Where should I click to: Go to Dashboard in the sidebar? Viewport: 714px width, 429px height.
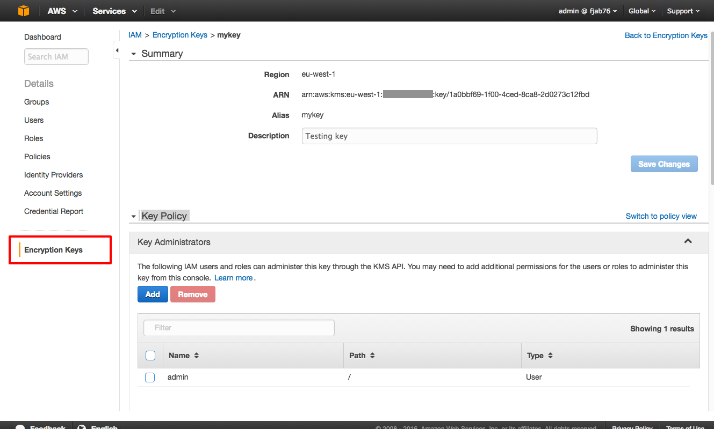42,37
